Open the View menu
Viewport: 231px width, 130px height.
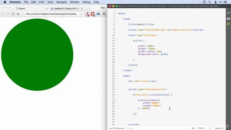[x=50, y=2]
